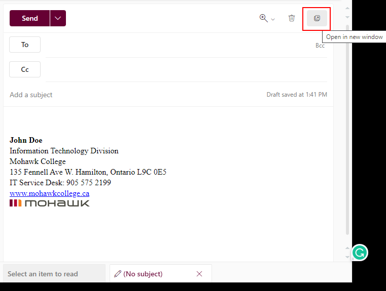Discard the draft with the trash icon

[x=292, y=18]
